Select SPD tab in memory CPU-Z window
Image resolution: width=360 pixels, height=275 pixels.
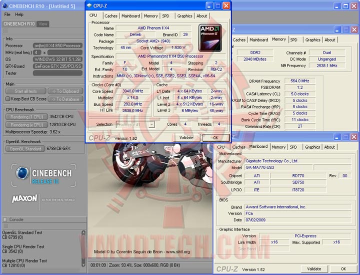[293, 40]
